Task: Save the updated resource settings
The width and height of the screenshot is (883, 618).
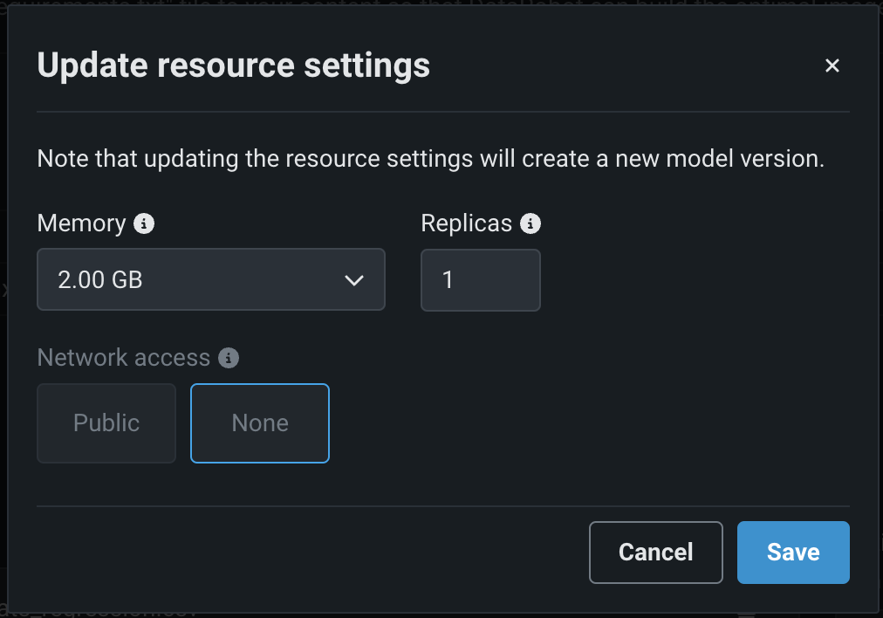Action: point(793,553)
